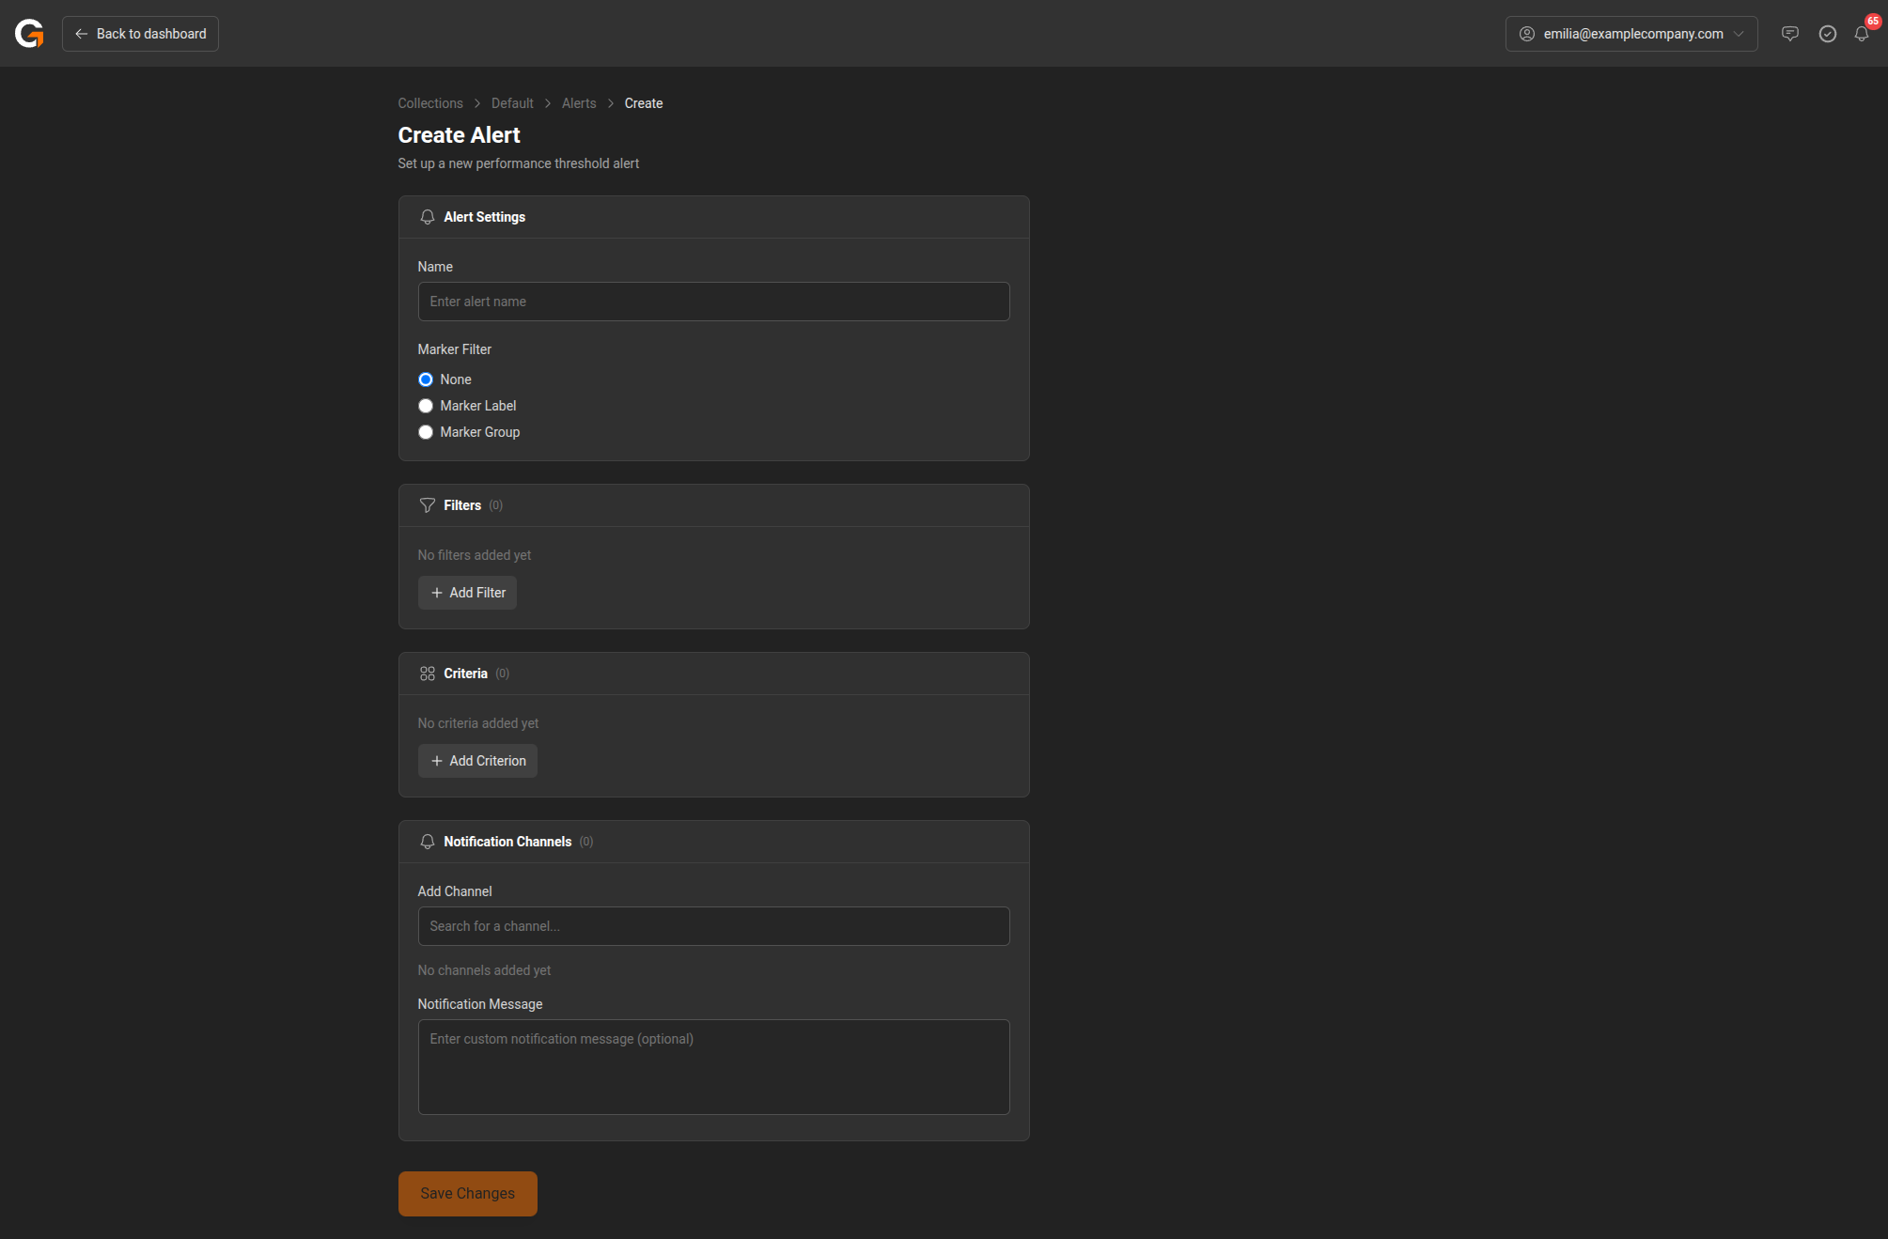Expand the emilia@examplecompany.com account dropdown
The width and height of the screenshot is (1888, 1239).
(x=1631, y=34)
